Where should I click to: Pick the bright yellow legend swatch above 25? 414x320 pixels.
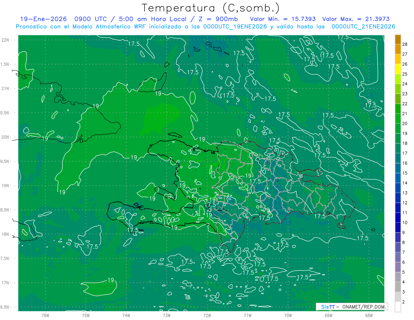(398, 69)
